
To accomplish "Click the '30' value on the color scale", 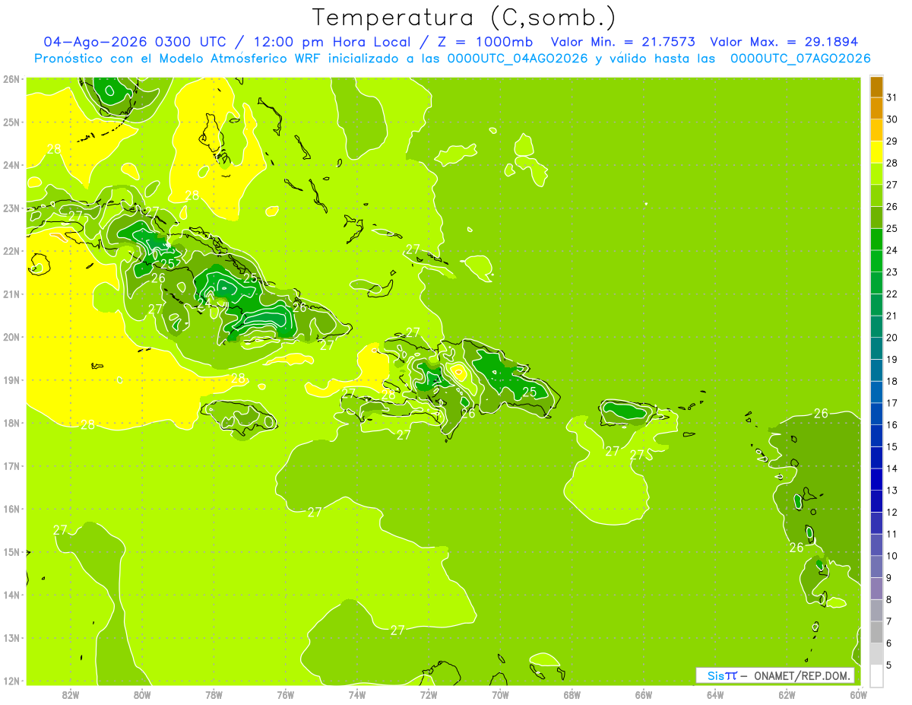I will pos(891,119).
